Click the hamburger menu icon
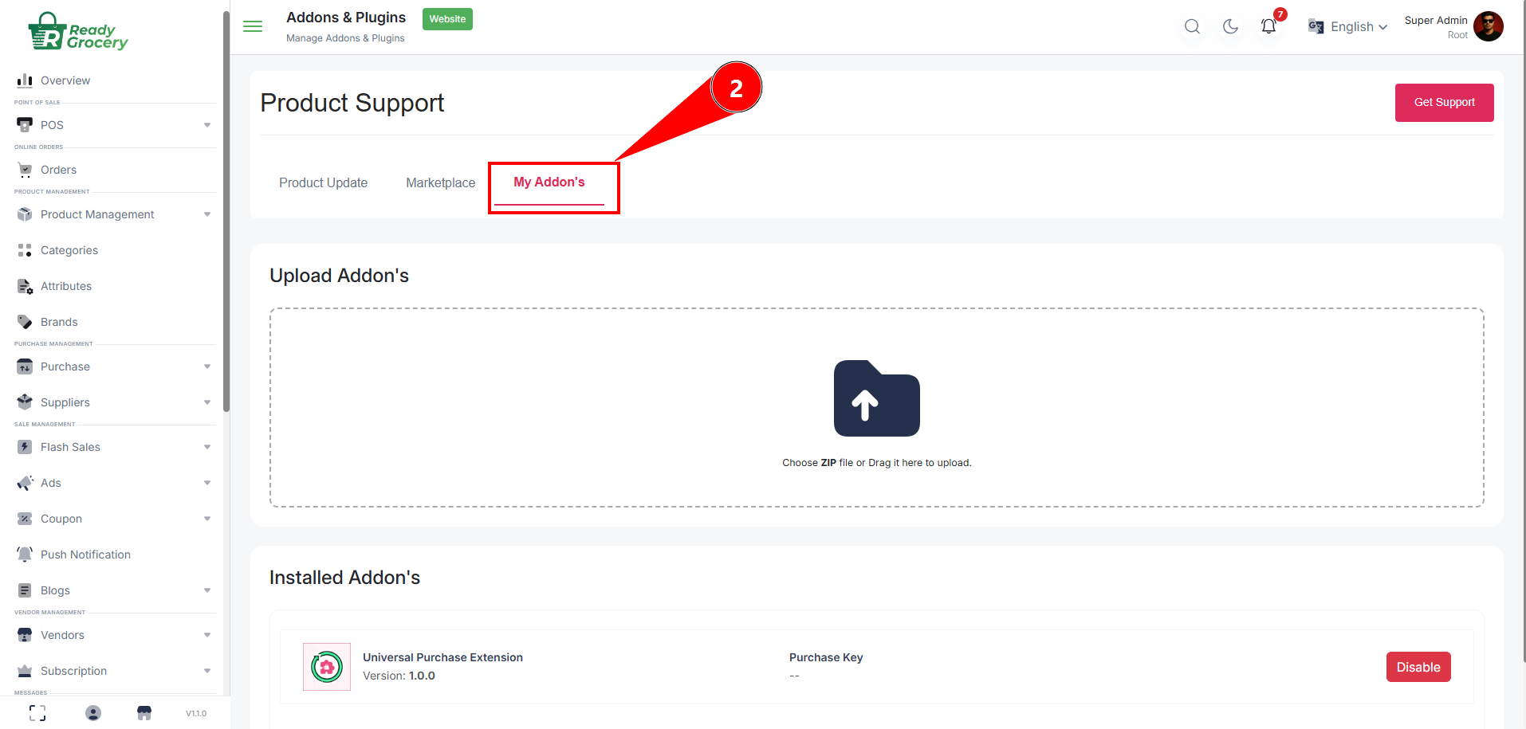 point(253,26)
